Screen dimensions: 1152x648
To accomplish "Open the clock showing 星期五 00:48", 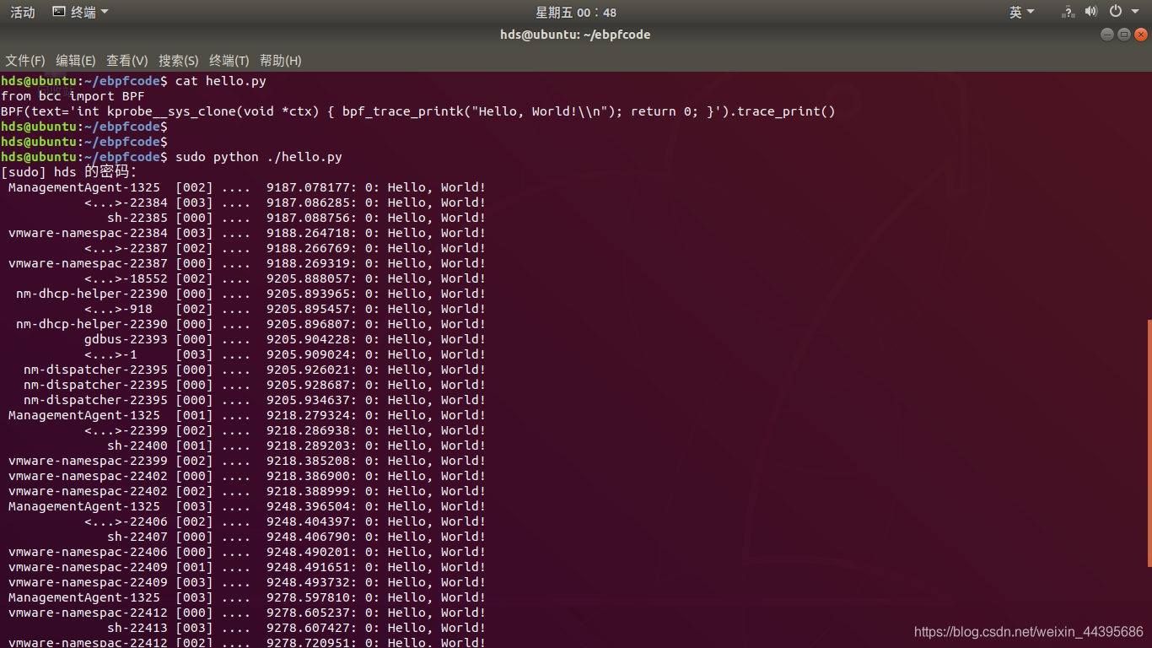I will (x=576, y=12).
